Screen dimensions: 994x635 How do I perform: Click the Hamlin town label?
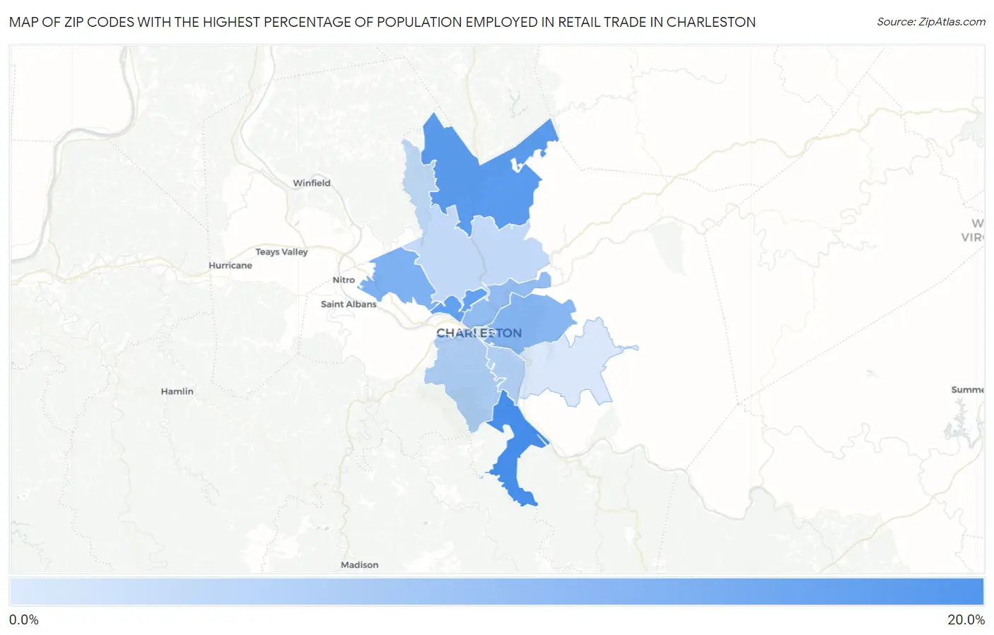(177, 391)
